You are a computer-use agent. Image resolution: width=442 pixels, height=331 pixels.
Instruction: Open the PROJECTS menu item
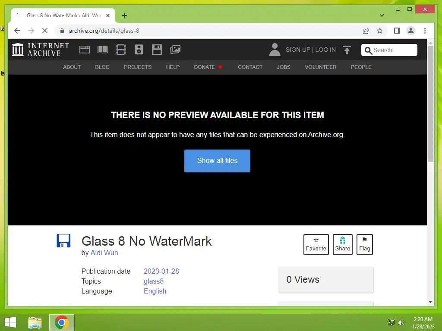pyautogui.click(x=138, y=67)
